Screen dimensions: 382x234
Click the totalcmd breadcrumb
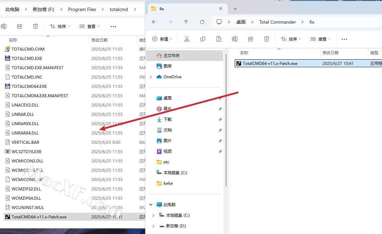coord(119,9)
